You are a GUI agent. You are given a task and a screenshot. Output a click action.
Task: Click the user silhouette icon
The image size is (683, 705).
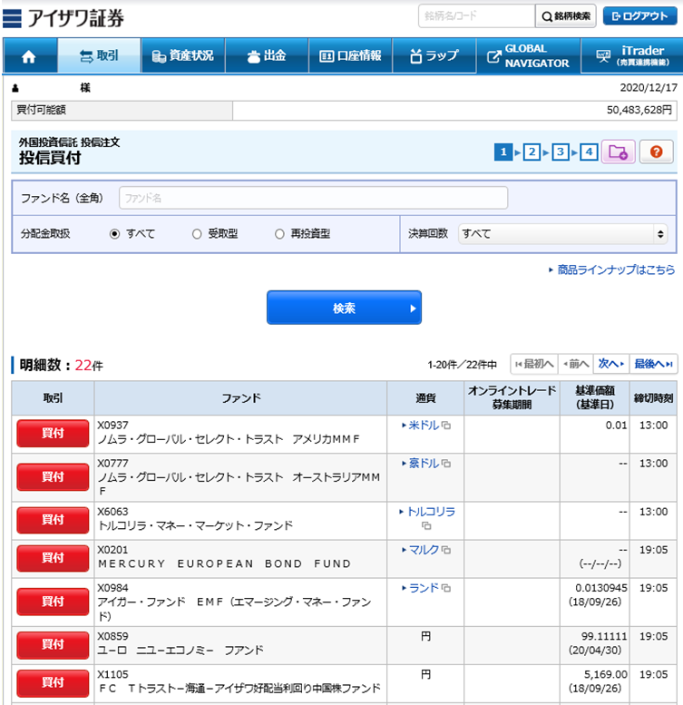pos(15,88)
